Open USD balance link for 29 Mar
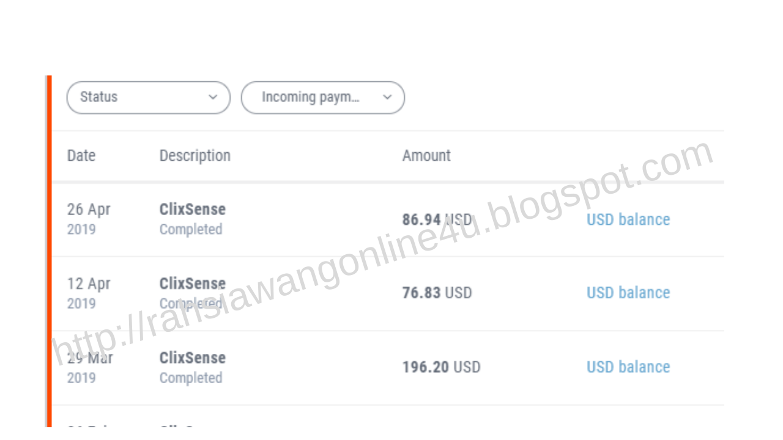Viewport: 783px width, 440px height. tap(628, 367)
